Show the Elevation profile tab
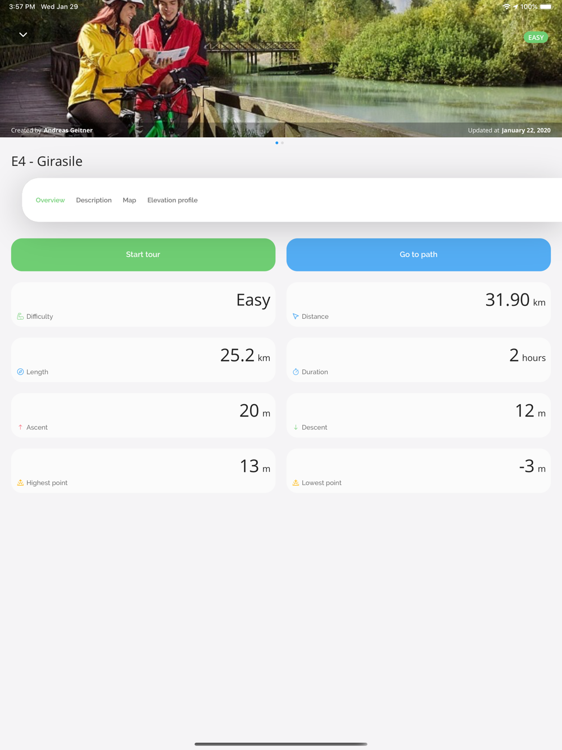Viewport: 562px width, 750px height. (x=173, y=200)
